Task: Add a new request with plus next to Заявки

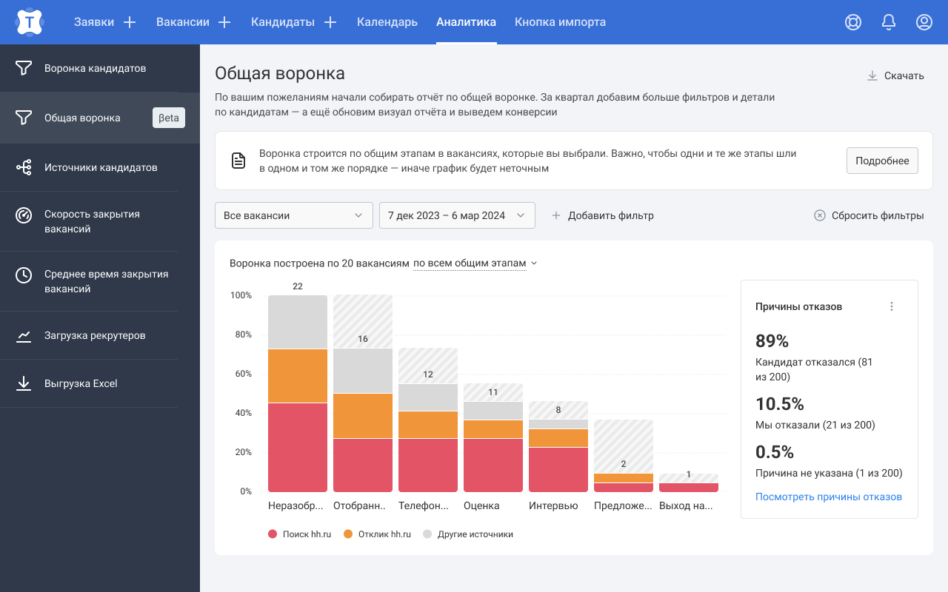Action: pos(130,22)
